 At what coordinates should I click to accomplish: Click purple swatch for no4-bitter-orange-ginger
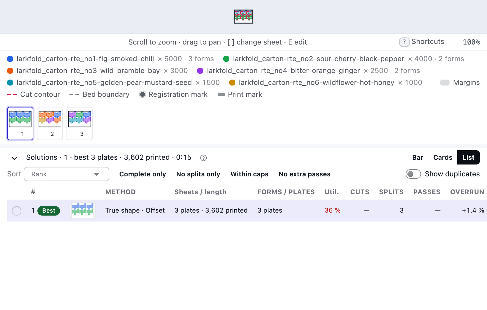(200, 71)
